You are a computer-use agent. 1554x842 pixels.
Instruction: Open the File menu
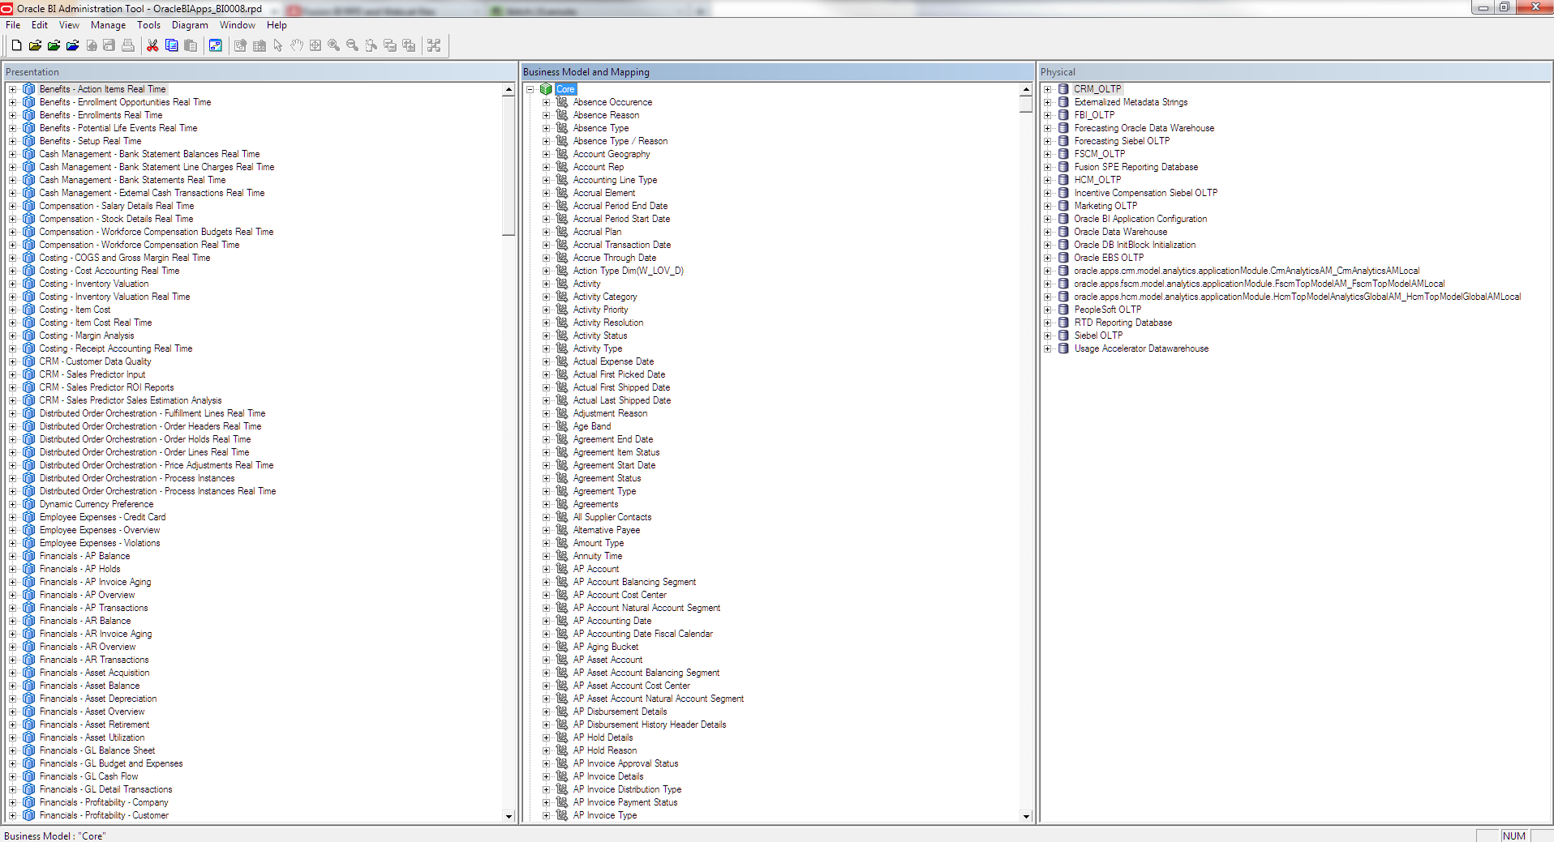[13, 25]
